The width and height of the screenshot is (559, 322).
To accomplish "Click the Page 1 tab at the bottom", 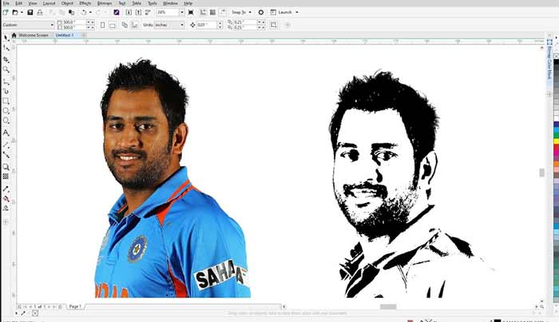I will click(x=74, y=306).
